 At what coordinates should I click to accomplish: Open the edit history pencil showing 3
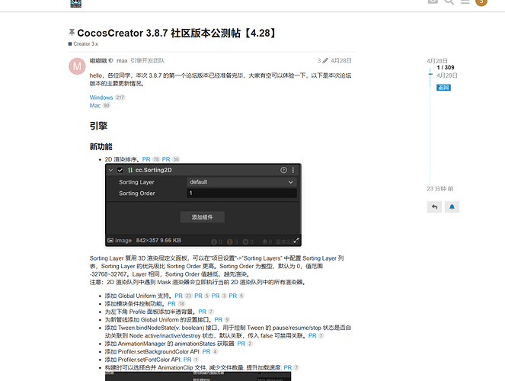322,60
